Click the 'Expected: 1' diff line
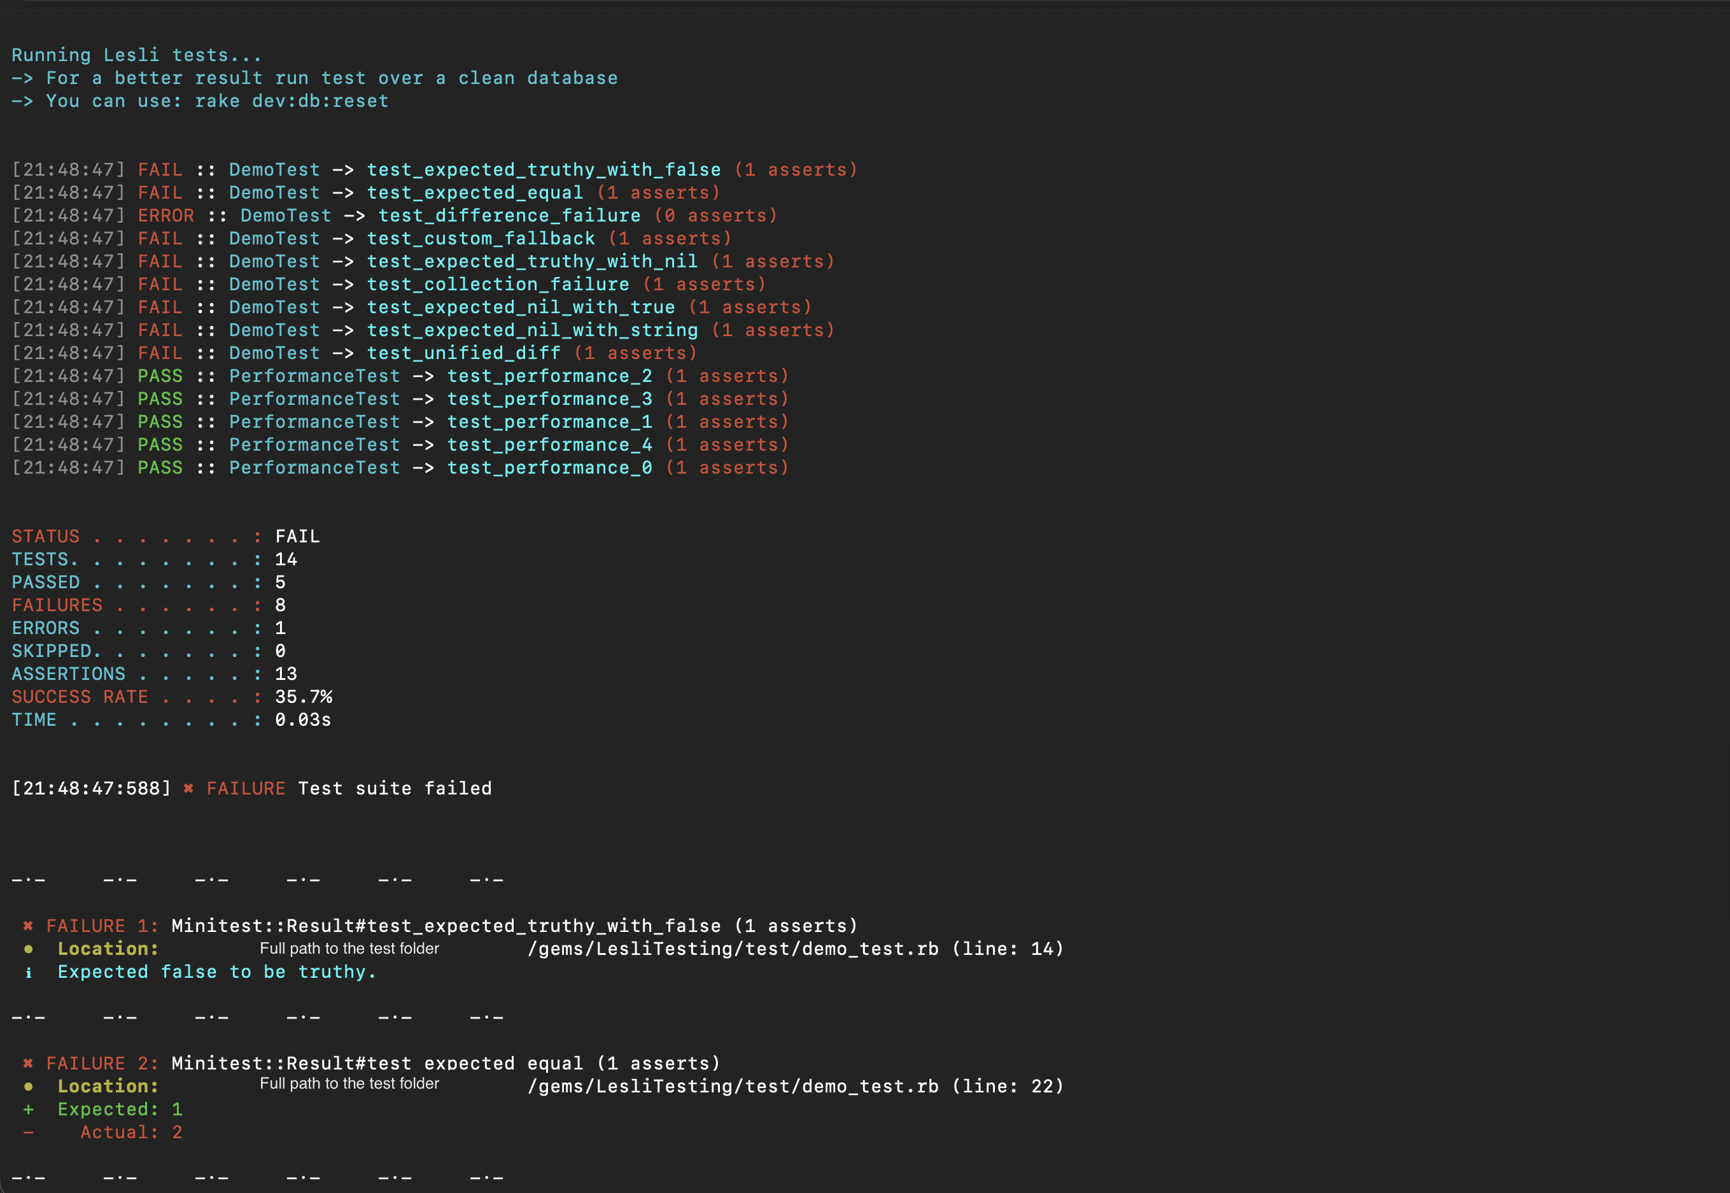Screen dimensions: 1730x1193 point(120,1109)
